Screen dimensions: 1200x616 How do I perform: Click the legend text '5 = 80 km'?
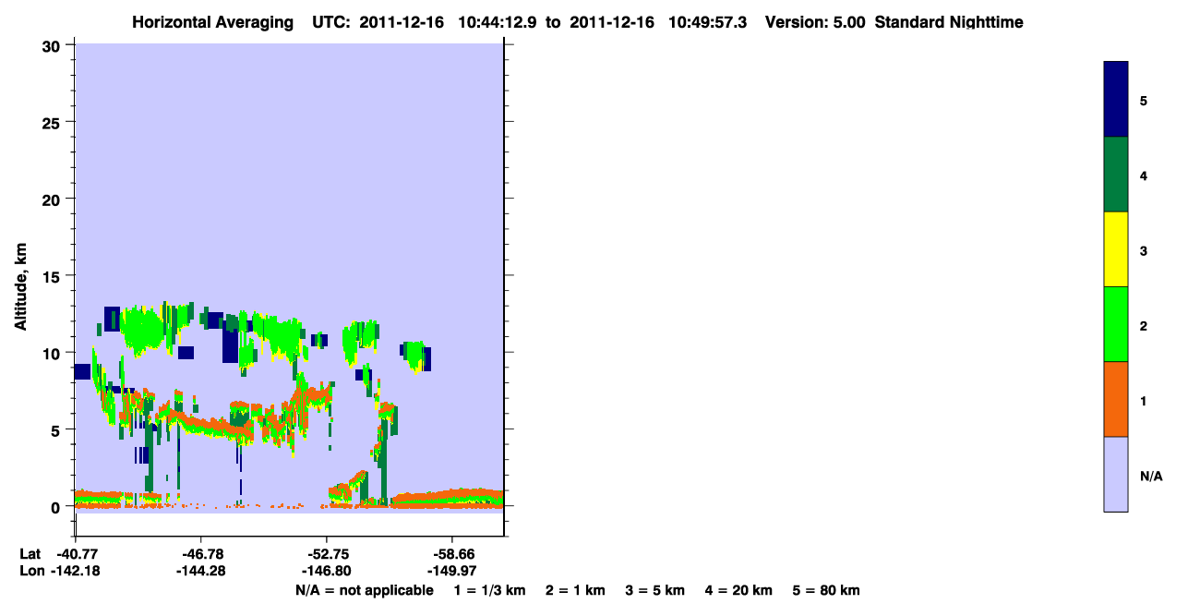point(826,590)
